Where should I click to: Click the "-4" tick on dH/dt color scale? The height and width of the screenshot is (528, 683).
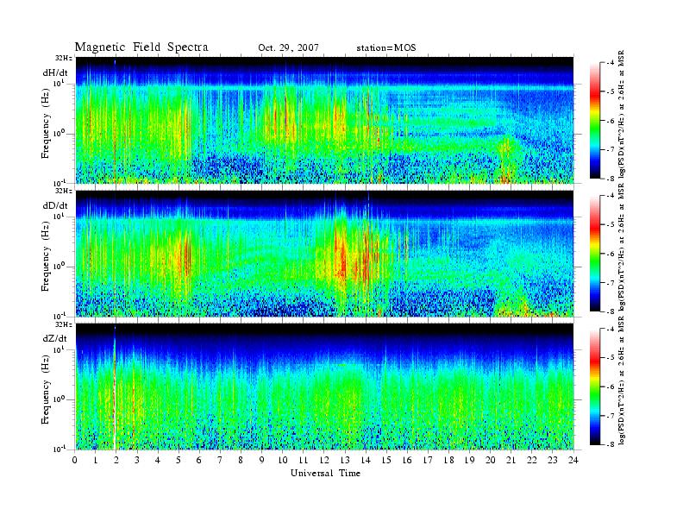tap(611, 63)
